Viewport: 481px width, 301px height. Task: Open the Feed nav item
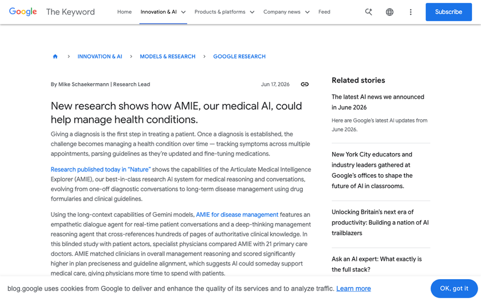324,11
